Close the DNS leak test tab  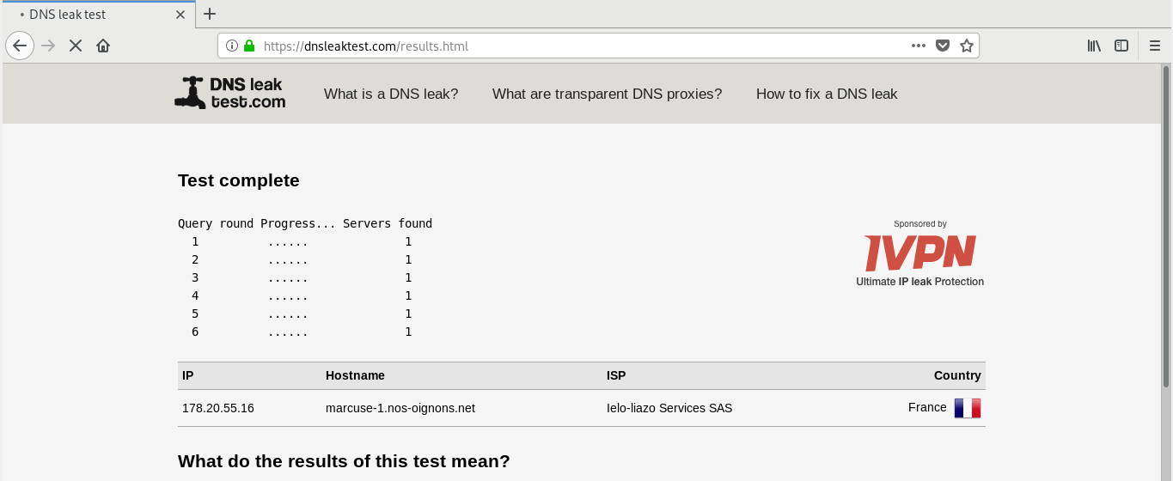coord(180,15)
